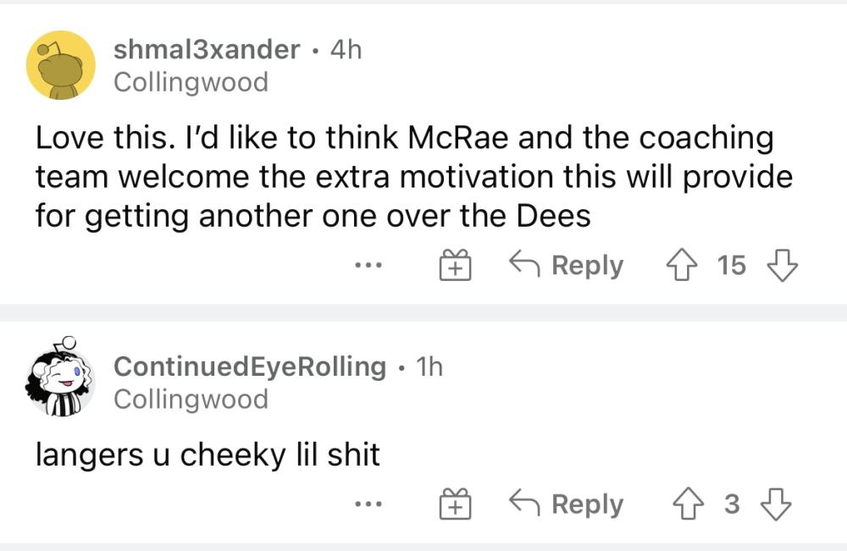Open more options on ContinuedEyeRolling's comment
The height and width of the screenshot is (551, 847).
368,505
